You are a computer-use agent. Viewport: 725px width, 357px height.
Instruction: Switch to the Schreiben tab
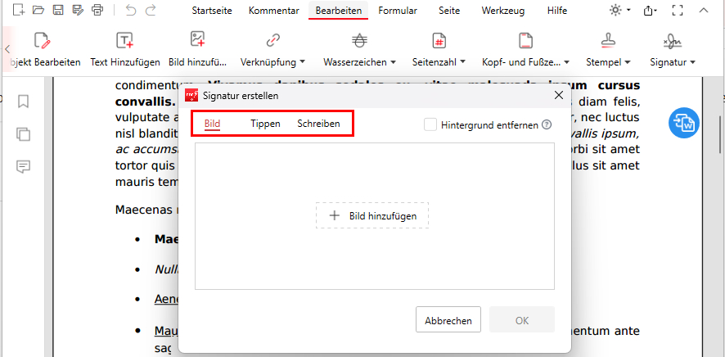point(318,124)
